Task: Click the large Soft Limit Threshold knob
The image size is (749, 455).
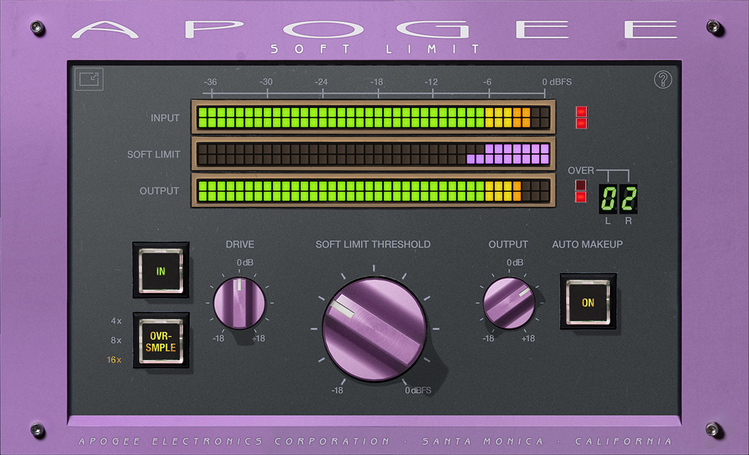Action: 374,329
